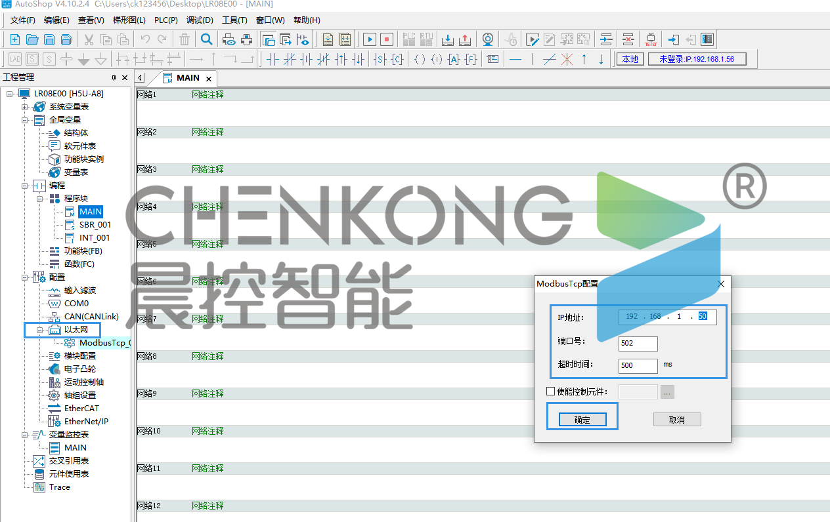Close the 工程管理 panel

coord(125,77)
